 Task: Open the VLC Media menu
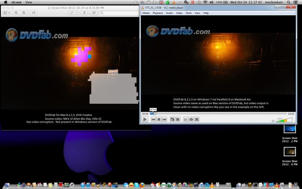click(146, 13)
